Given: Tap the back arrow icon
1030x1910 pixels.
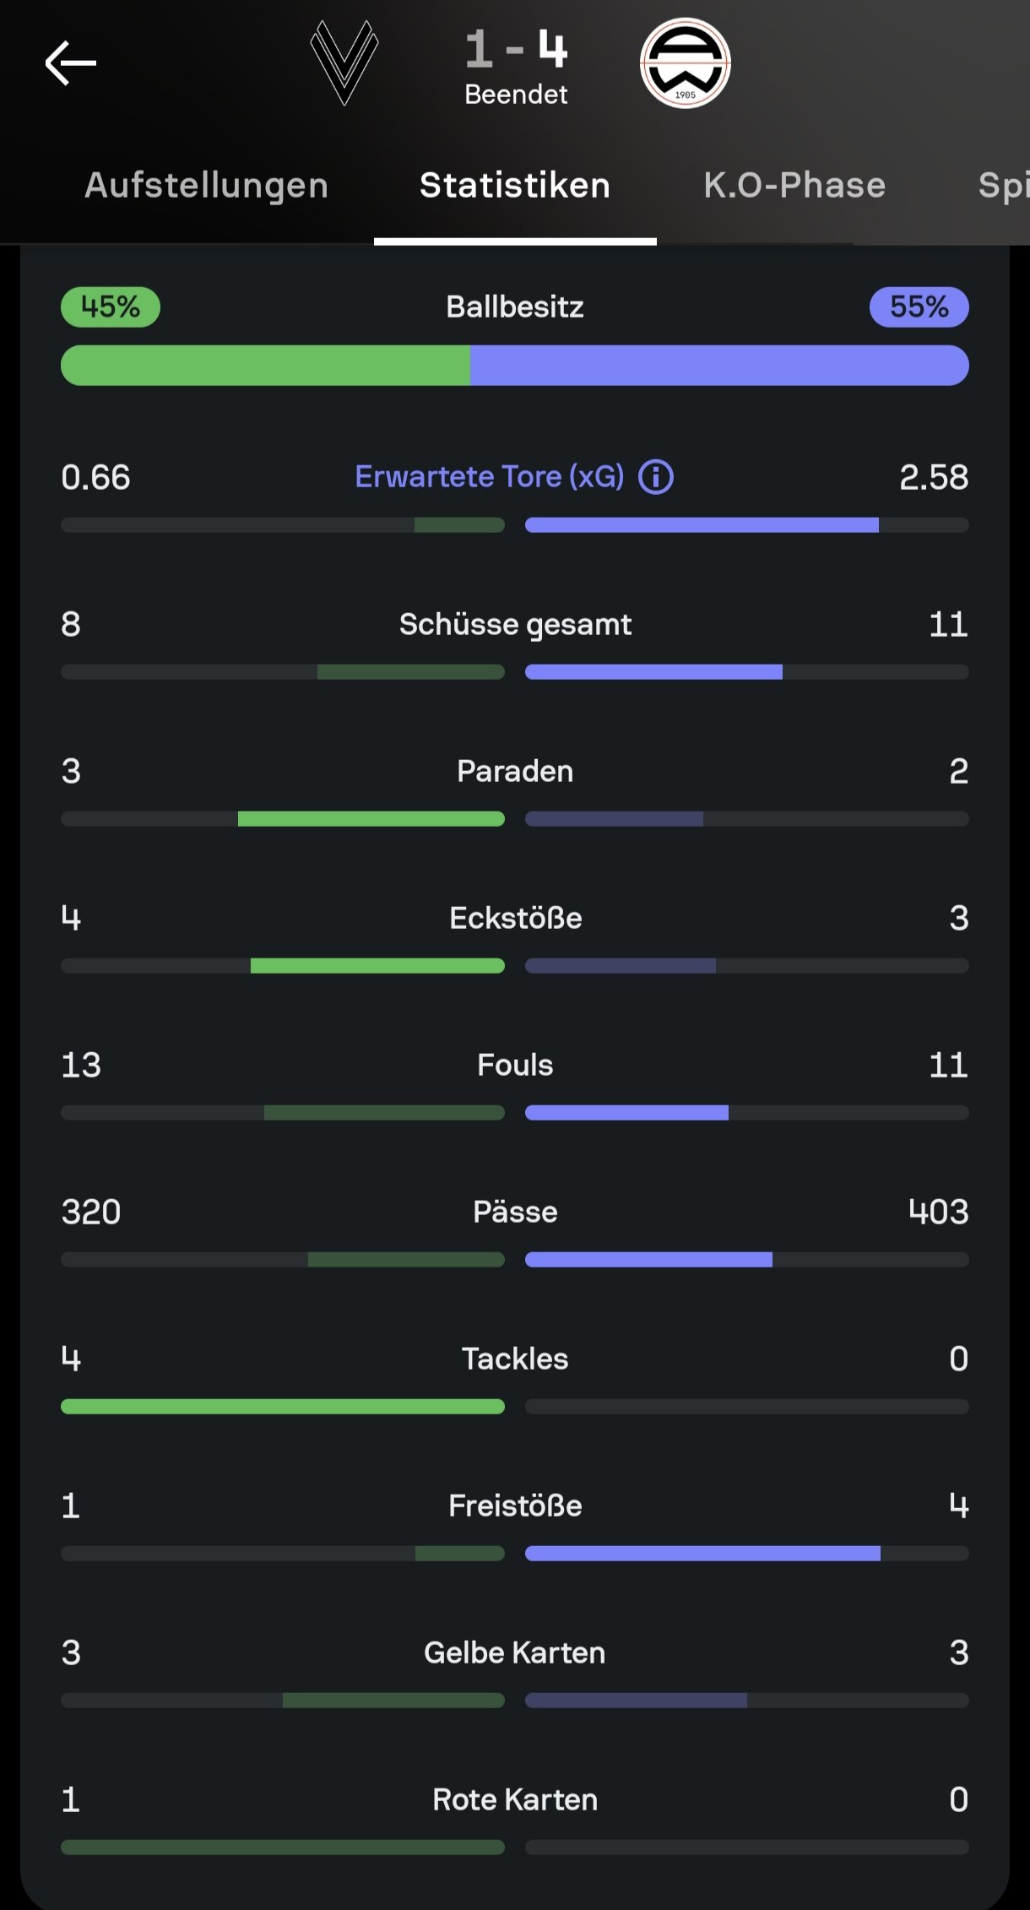Looking at the screenshot, I should click(x=71, y=63).
